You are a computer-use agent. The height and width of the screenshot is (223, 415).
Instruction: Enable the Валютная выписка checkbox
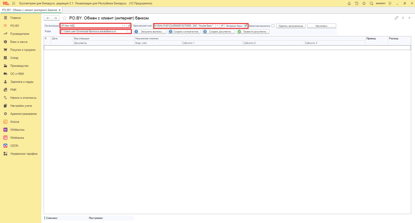pos(273,25)
